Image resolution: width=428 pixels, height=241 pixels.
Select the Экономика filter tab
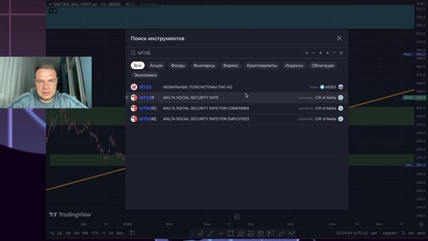(x=145, y=75)
